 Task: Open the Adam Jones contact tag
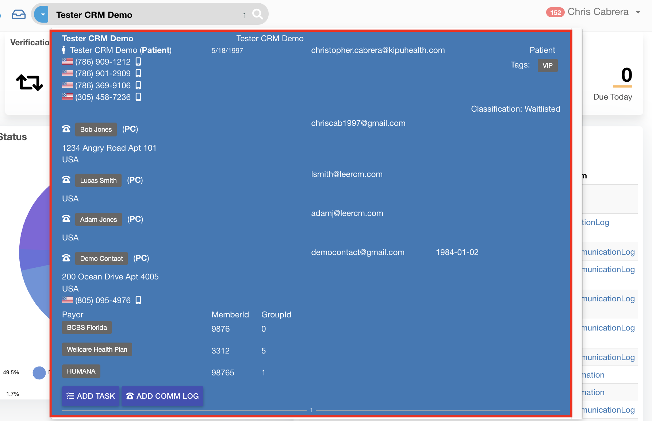point(98,220)
